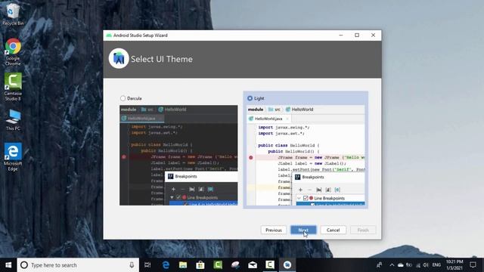484x272 pixels.
Task: Open Microsoft Store from the taskbar
Action: pos(200,265)
